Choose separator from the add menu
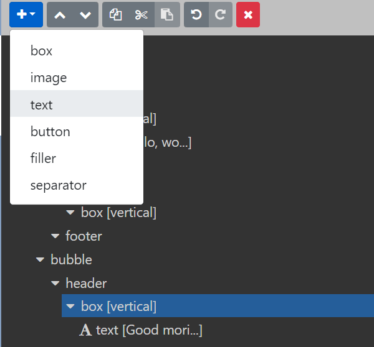The width and height of the screenshot is (374, 347). coord(77,185)
